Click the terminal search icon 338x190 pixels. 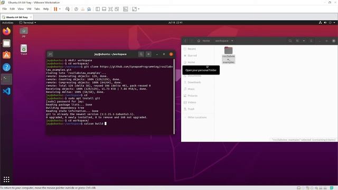coord(141,54)
